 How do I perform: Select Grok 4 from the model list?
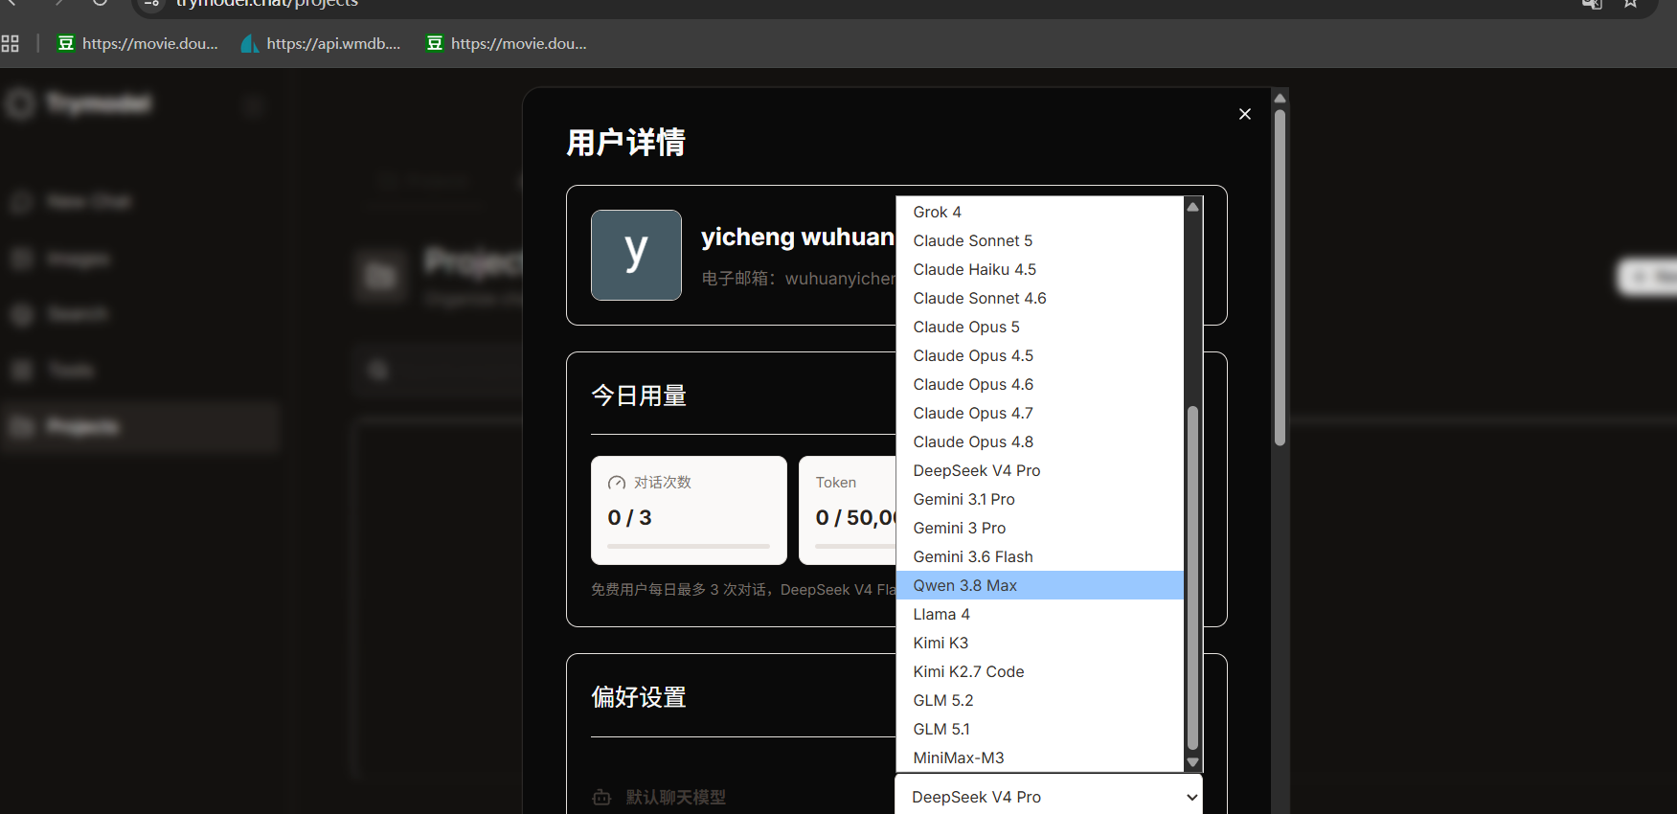click(x=1040, y=212)
